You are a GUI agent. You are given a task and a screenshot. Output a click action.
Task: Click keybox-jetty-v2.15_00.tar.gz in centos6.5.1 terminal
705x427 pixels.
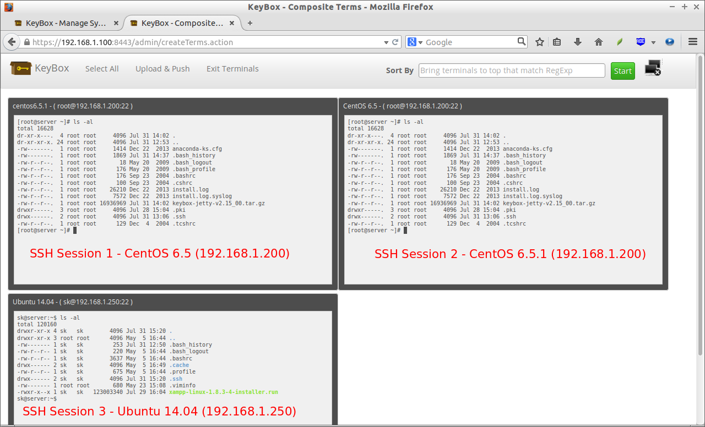click(219, 203)
